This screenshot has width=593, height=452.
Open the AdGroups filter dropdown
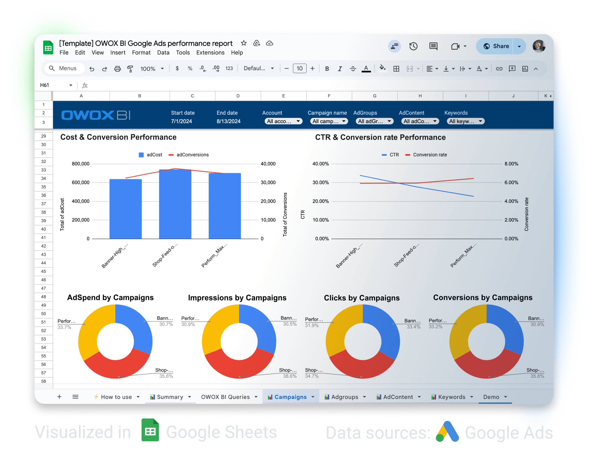click(374, 121)
